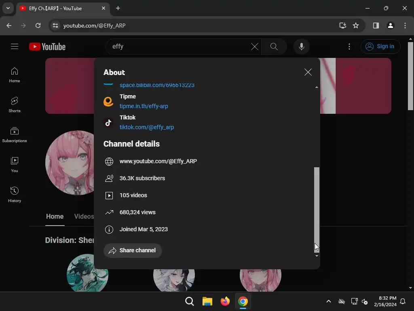Open the Chrome profile icon
Viewport: 414px width, 311px height.
390,26
